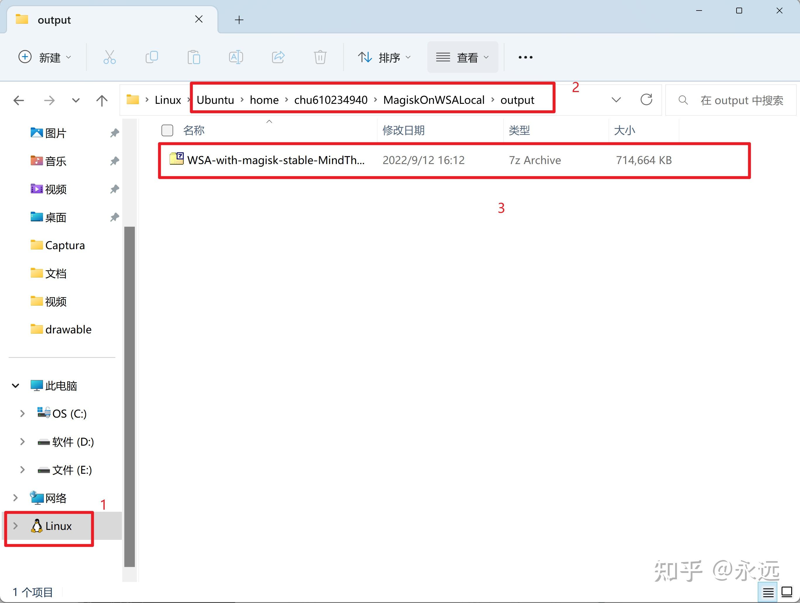Screen dimensions: 800x603
Task: Click the Delete icon in the toolbar
Action: point(320,57)
